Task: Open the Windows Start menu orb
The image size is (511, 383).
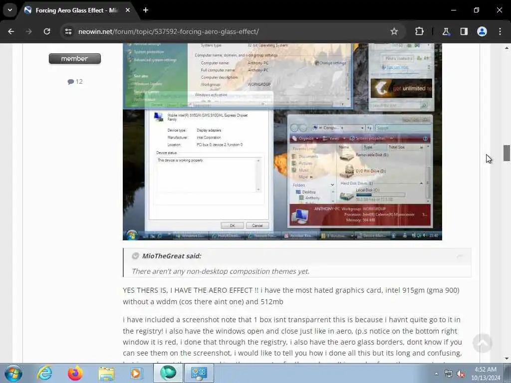Action: click(x=13, y=373)
